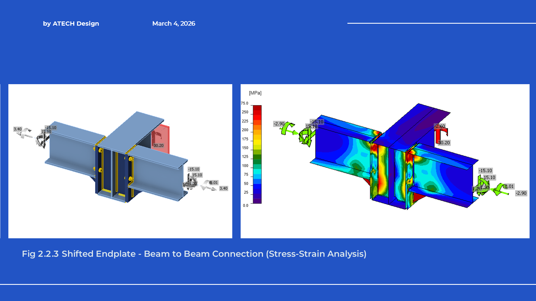Click the 'by ATECH Design' author text
536x301 pixels.
pyautogui.click(x=71, y=24)
